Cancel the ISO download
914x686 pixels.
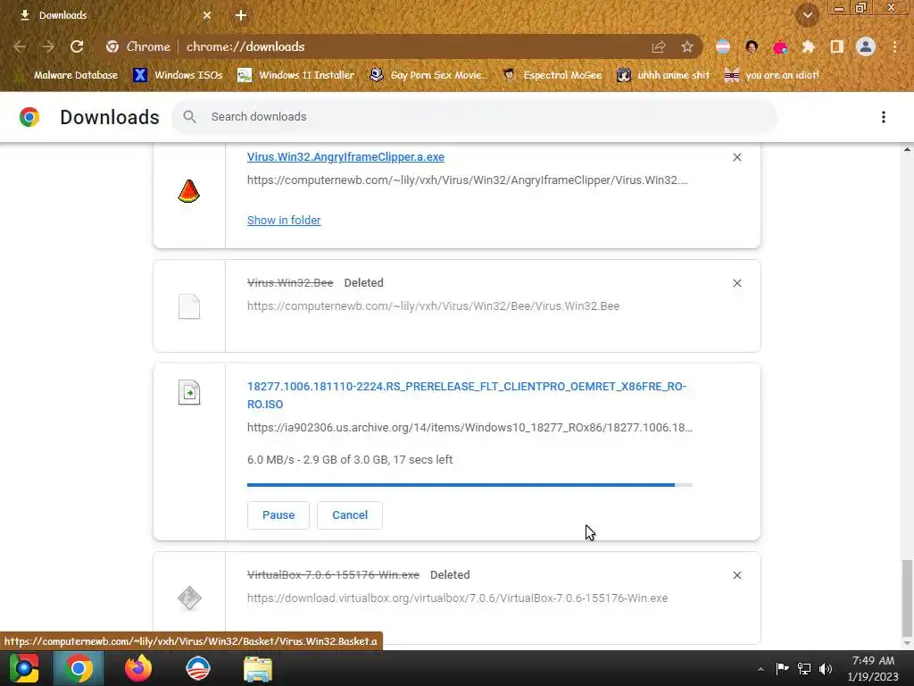coord(350,515)
